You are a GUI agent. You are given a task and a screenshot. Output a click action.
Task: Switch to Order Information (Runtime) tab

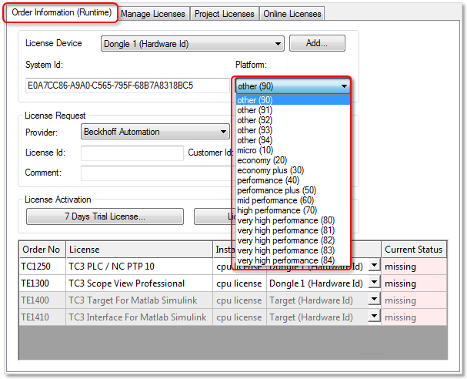61,13
